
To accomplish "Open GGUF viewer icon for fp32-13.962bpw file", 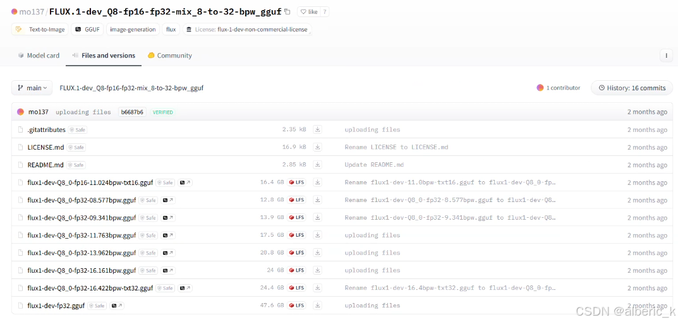I will pos(169,253).
